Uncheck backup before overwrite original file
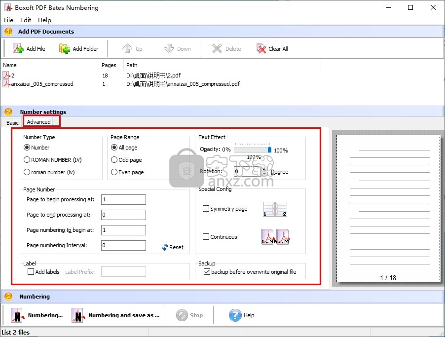 tap(207, 272)
